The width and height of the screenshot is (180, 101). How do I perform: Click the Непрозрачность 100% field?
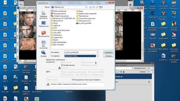tap(149, 68)
